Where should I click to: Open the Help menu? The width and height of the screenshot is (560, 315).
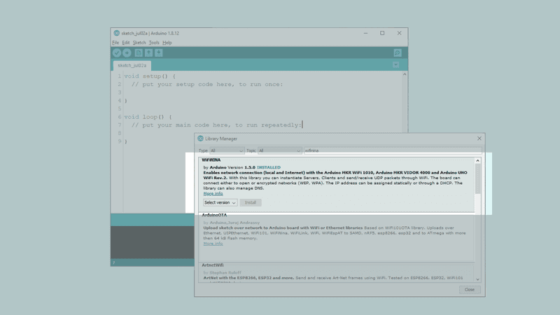[167, 43]
